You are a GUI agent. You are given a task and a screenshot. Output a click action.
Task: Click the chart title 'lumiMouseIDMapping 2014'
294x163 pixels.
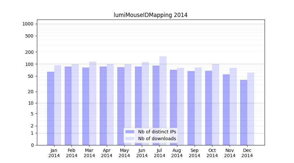pyautogui.click(x=151, y=15)
